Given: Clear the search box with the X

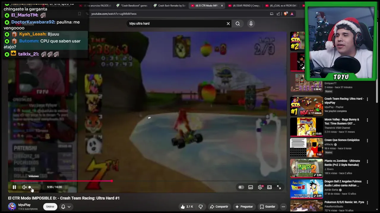Looking at the screenshot, I should tap(228, 23).
